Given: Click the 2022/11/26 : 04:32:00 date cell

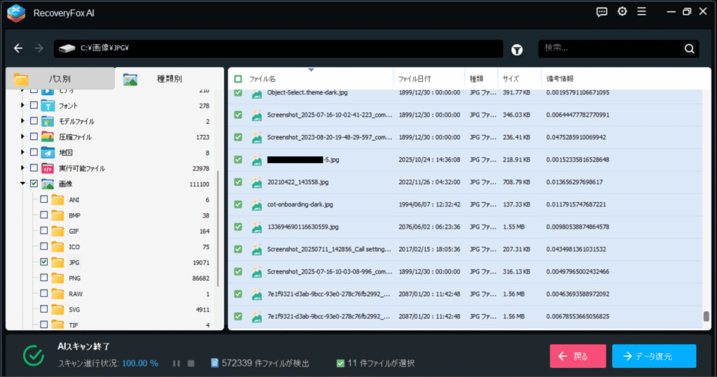Looking at the screenshot, I should (x=429, y=182).
